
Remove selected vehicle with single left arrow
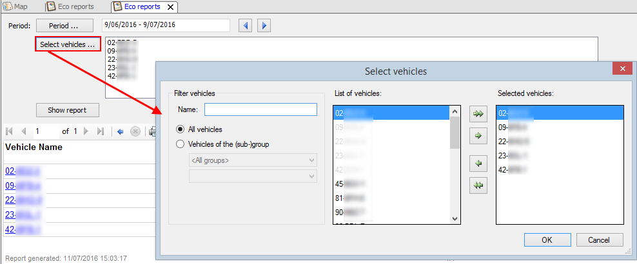click(x=478, y=164)
